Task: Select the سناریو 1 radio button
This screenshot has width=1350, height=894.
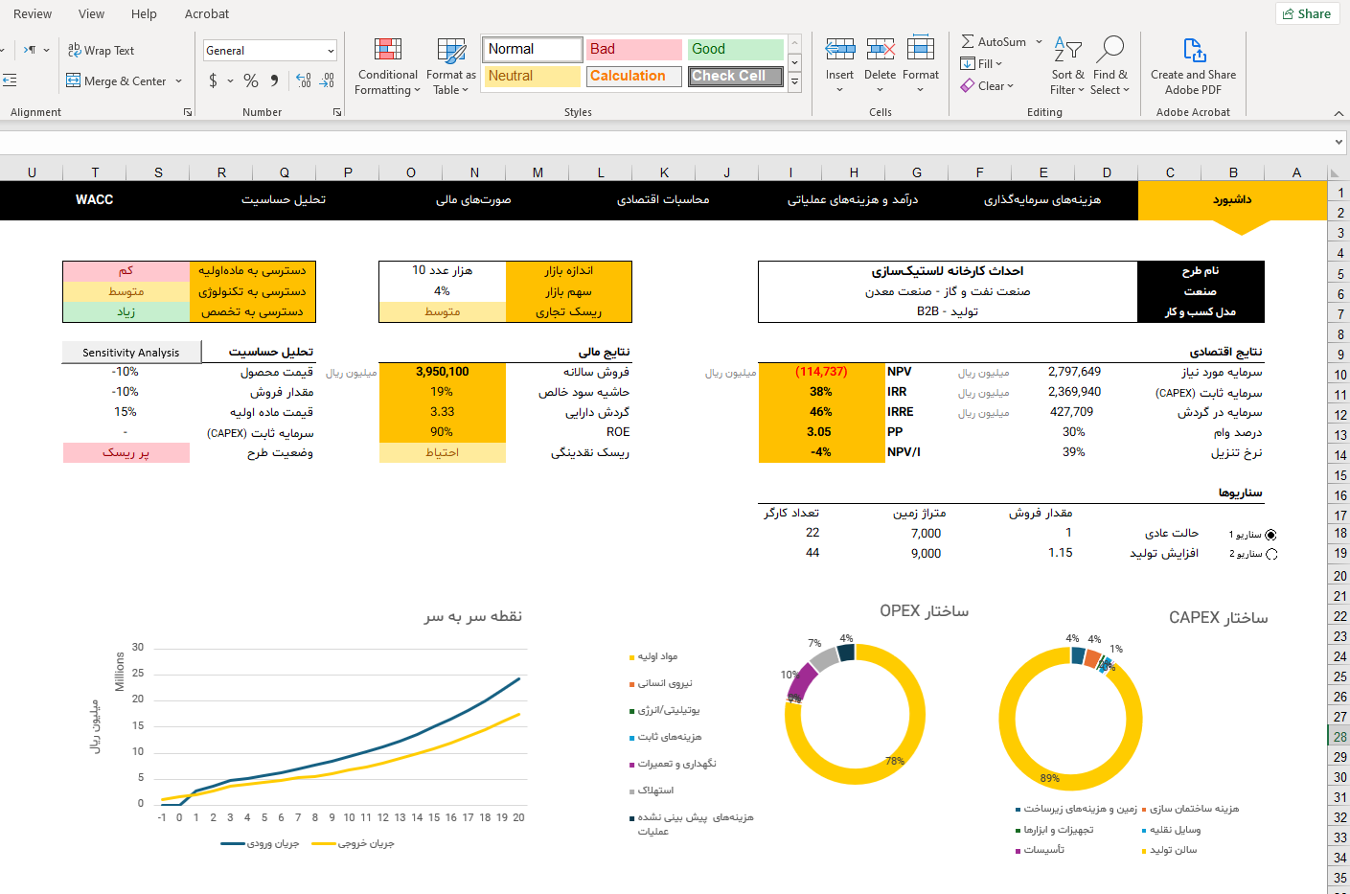Action: 1271,535
